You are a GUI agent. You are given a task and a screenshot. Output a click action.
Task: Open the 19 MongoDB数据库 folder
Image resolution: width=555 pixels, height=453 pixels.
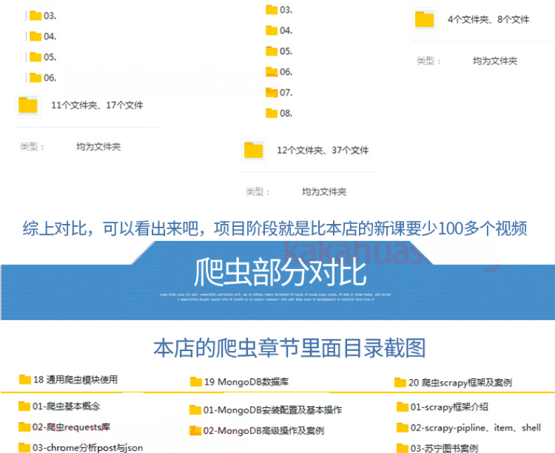coord(239,382)
